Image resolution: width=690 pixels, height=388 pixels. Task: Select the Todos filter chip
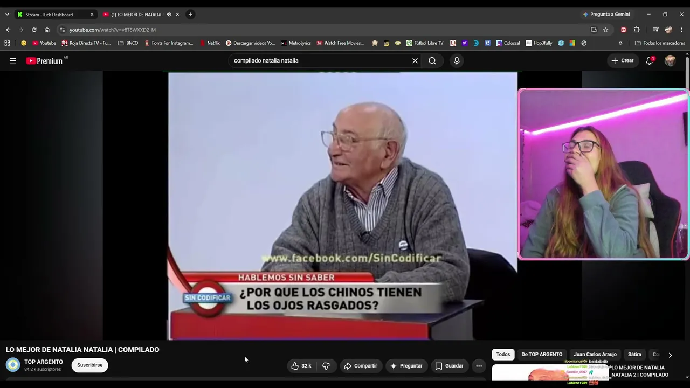[503, 355]
